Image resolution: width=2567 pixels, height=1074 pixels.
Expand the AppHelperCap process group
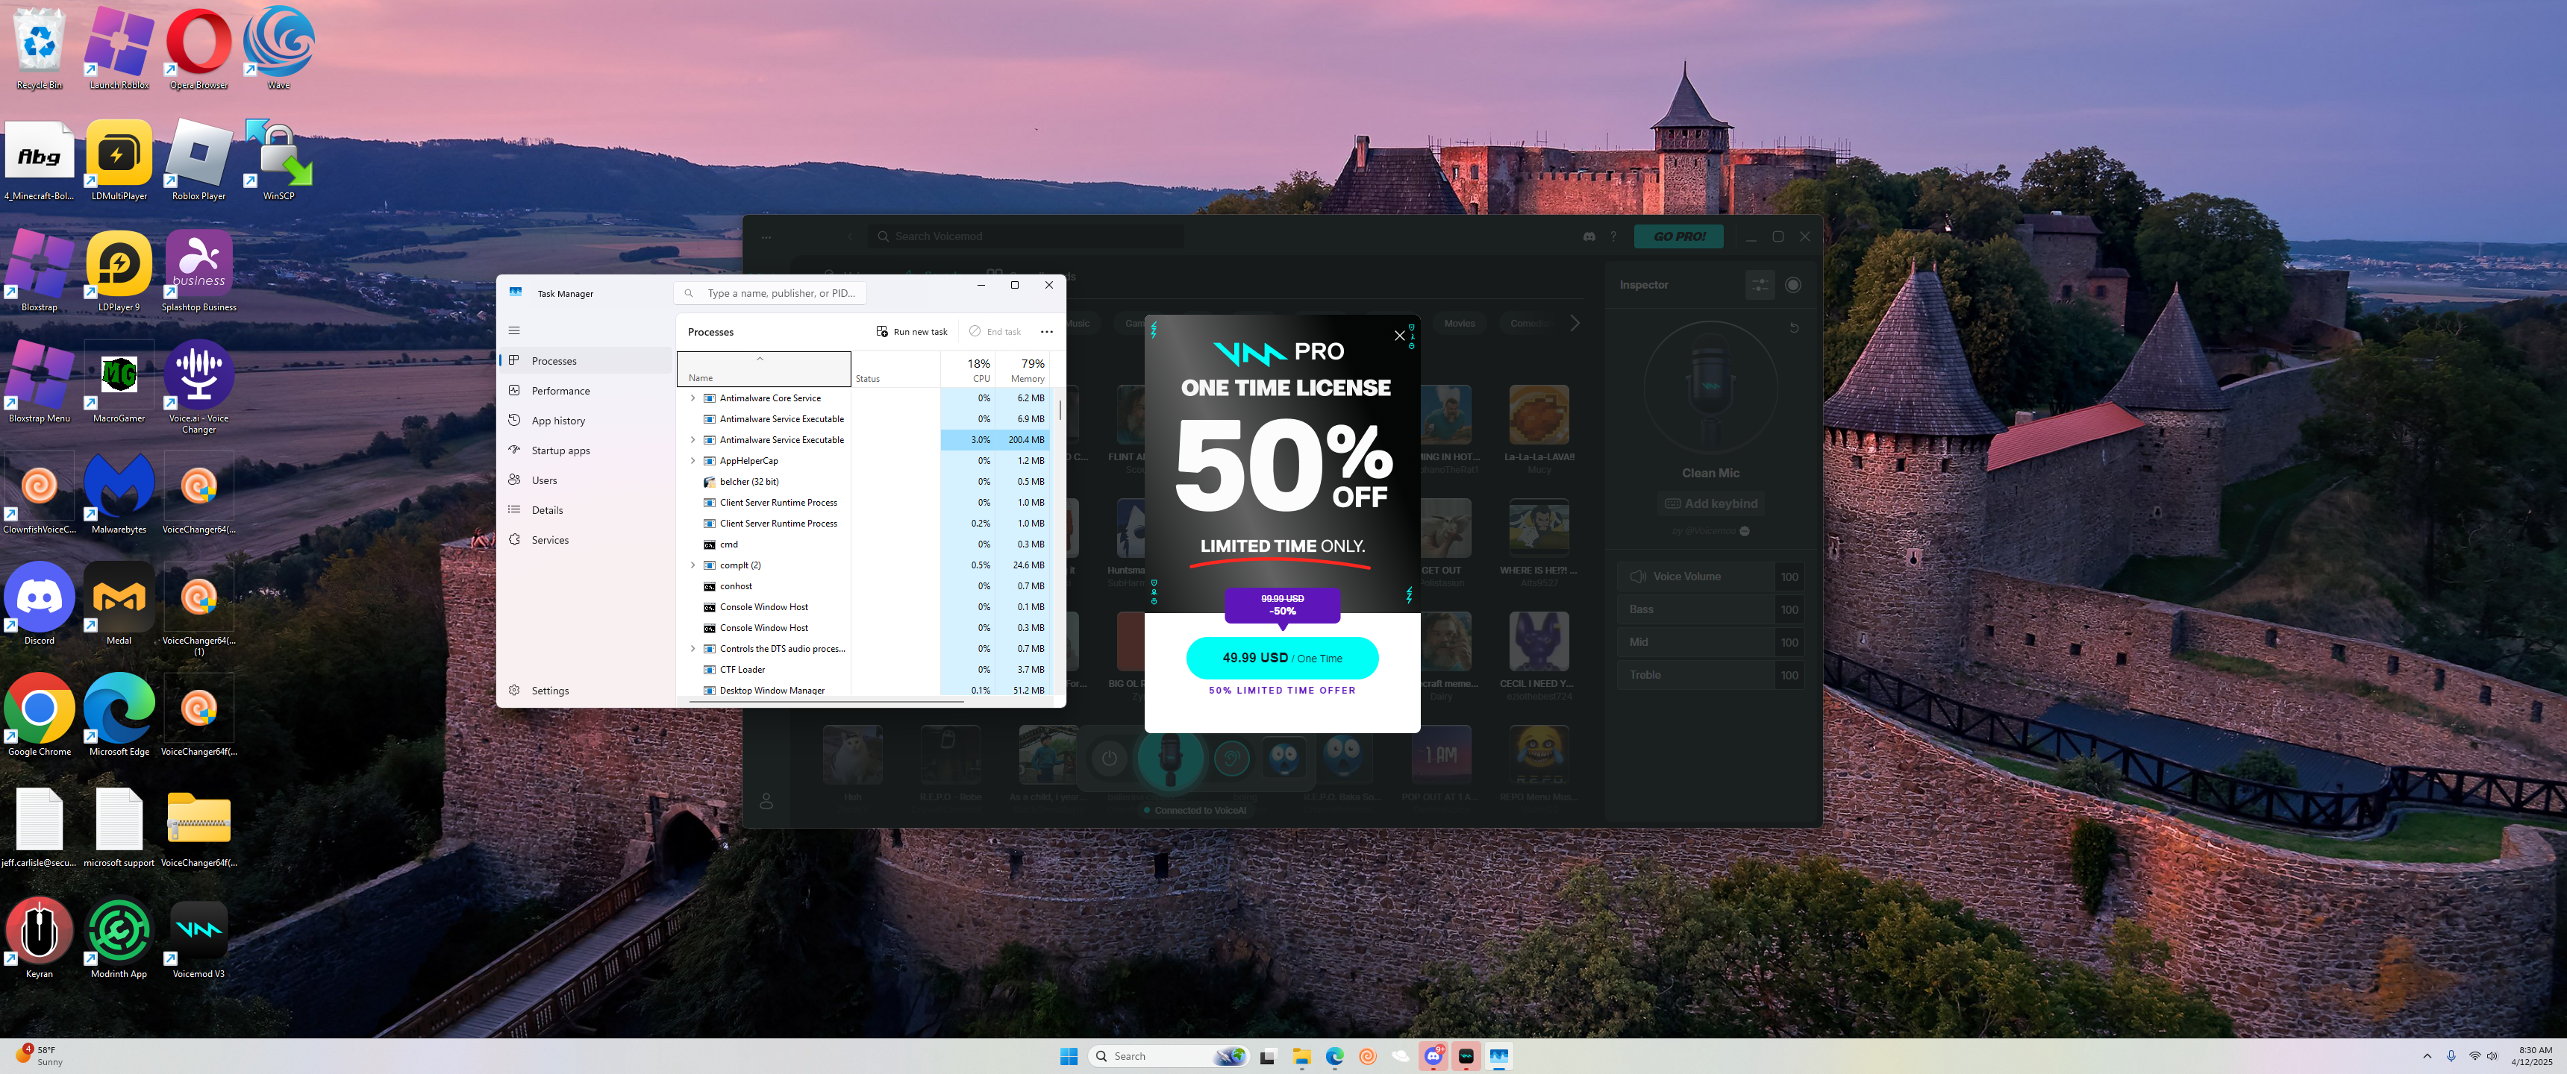[692, 460]
